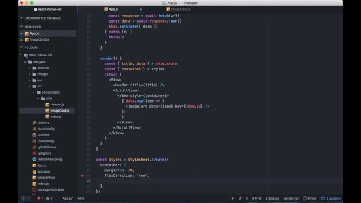The height and width of the screenshot is (203, 361).
Task: Collapse the Folders section
Action: click(21, 47)
